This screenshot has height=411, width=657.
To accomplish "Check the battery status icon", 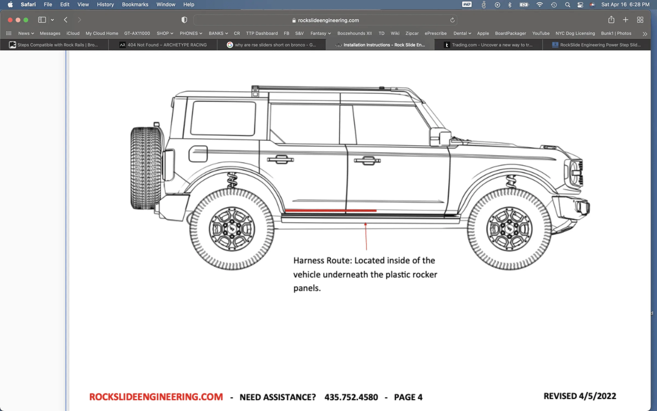I will click(x=524, y=5).
